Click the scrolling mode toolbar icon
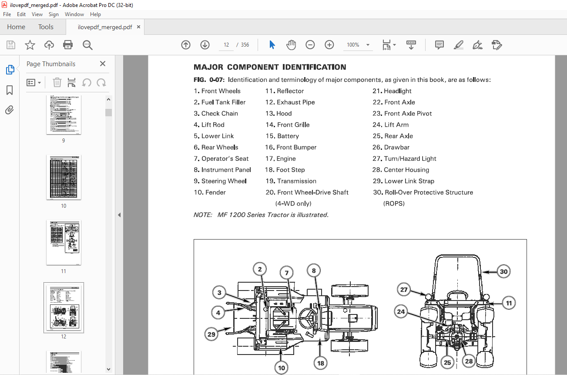The image size is (567, 375). point(411,45)
